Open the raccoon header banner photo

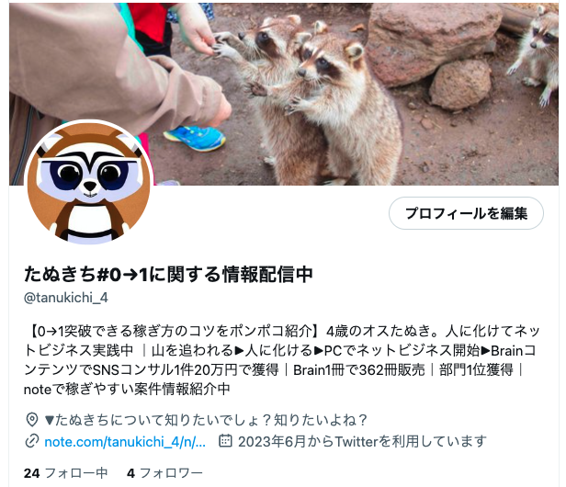pos(284,94)
